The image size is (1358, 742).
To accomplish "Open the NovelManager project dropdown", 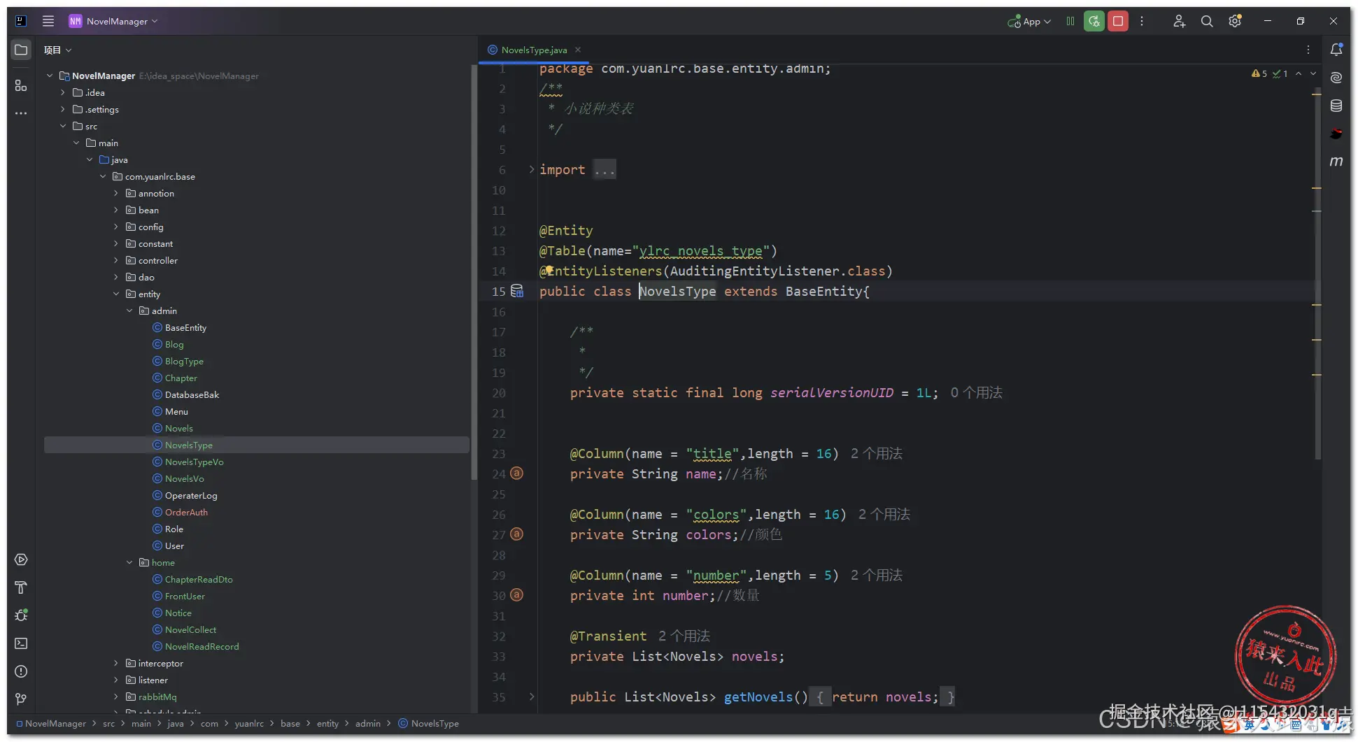I will click(x=113, y=21).
